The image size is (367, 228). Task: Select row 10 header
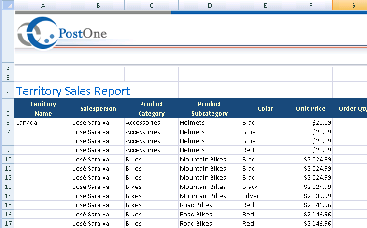8,160
